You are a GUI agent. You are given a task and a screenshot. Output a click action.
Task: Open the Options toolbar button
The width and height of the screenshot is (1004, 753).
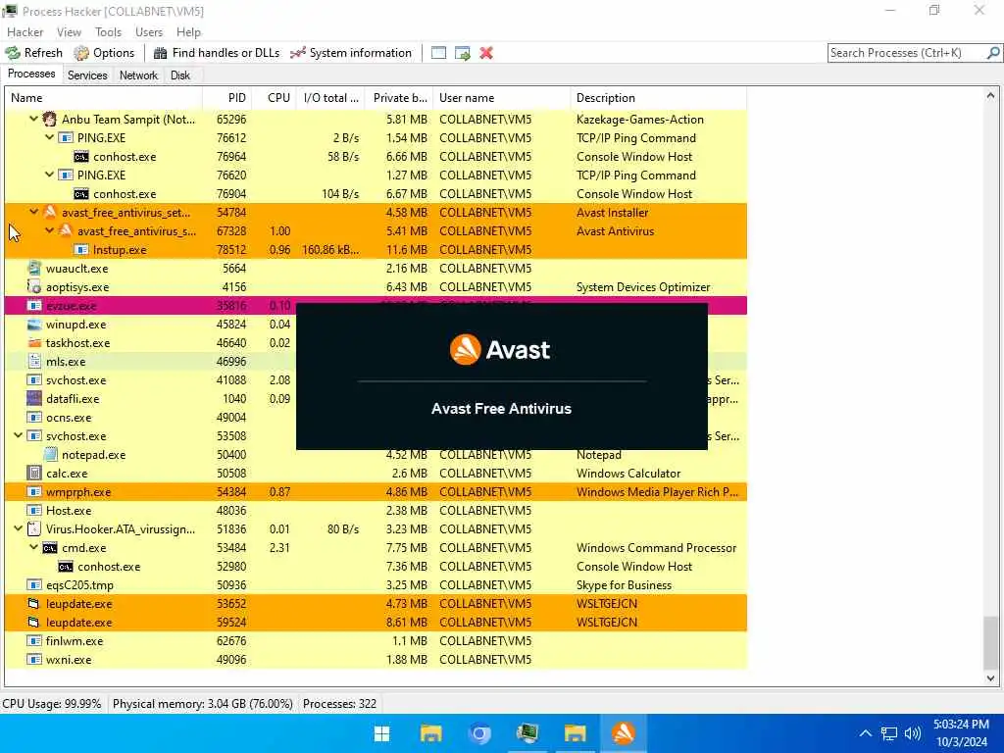(x=104, y=53)
